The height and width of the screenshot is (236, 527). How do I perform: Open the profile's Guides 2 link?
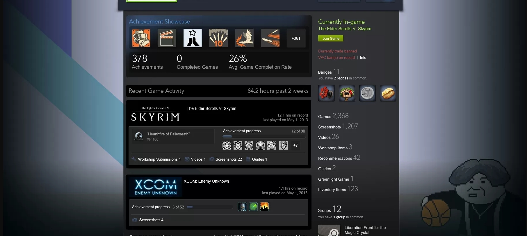click(x=327, y=168)
